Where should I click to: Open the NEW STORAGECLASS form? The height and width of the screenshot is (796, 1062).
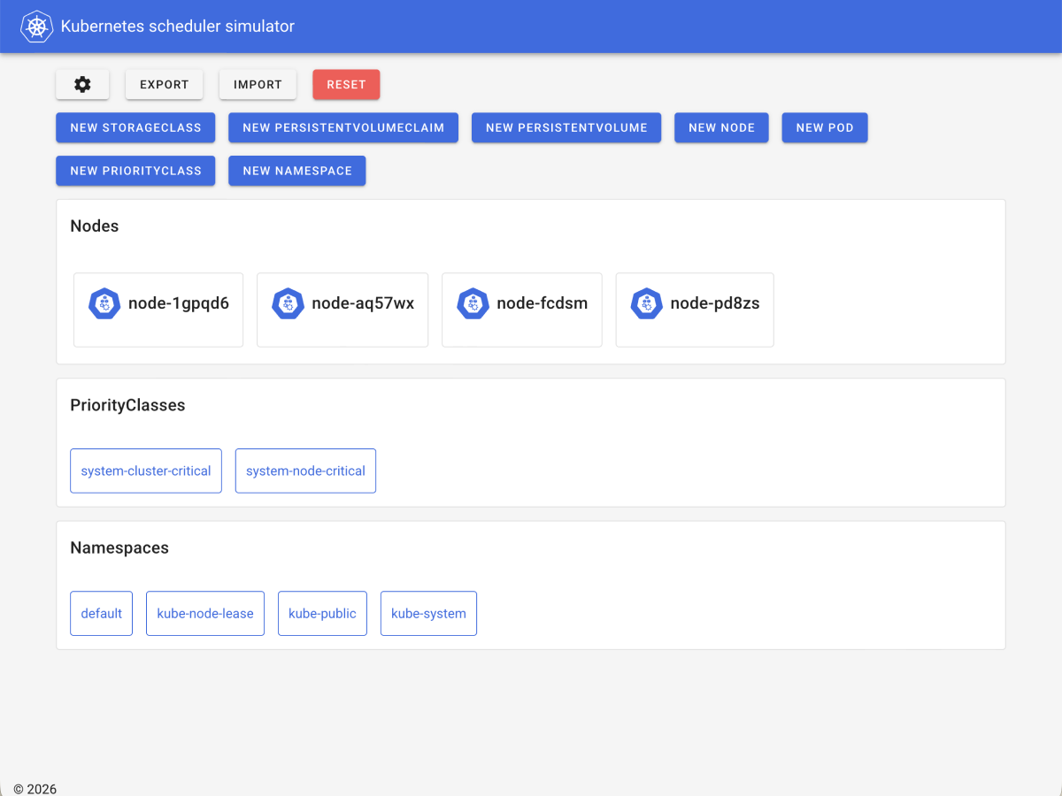point(135,127)
